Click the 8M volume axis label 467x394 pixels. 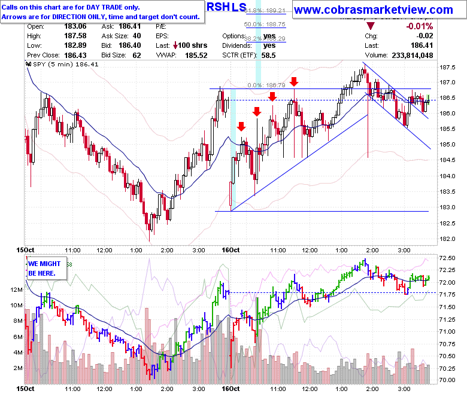click(18, 321)
